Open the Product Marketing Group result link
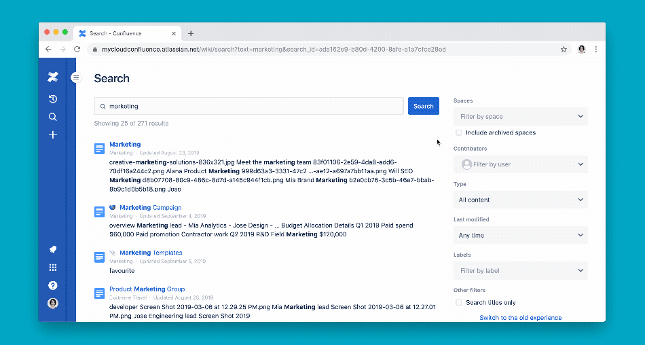The height and width of the screenshot is (345, 645). (147, 289)
